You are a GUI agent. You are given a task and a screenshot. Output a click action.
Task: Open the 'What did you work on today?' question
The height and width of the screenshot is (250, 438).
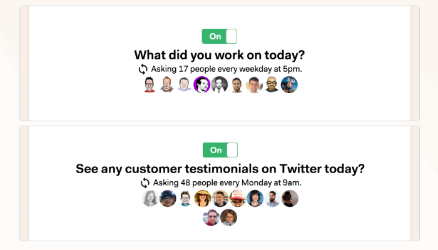(x=220, y=54)
